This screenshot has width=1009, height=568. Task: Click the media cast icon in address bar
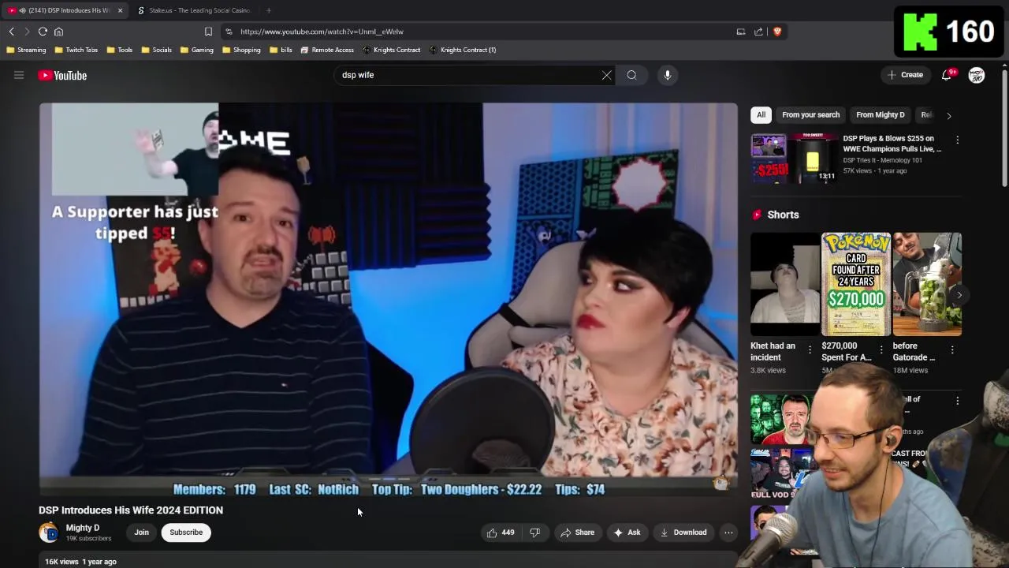click(x=741, y=32)
